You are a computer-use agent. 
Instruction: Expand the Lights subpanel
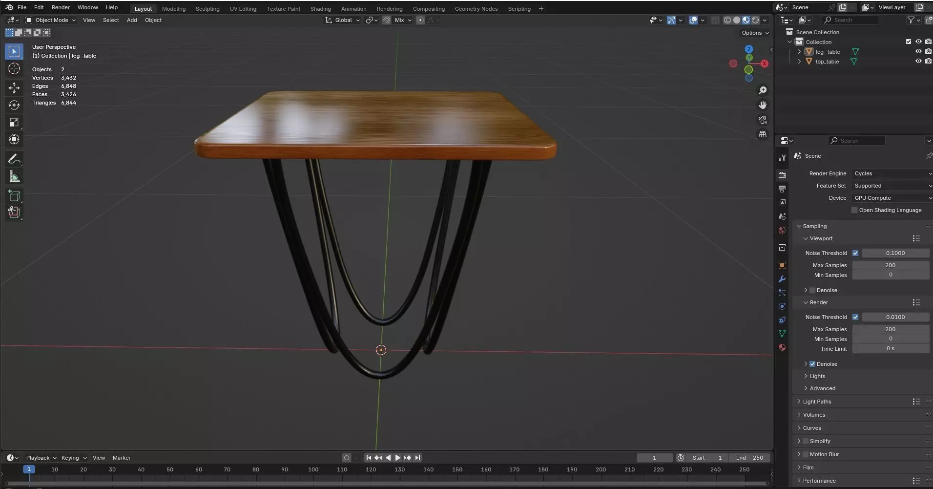pyautogui.click(x=817, y=376)
